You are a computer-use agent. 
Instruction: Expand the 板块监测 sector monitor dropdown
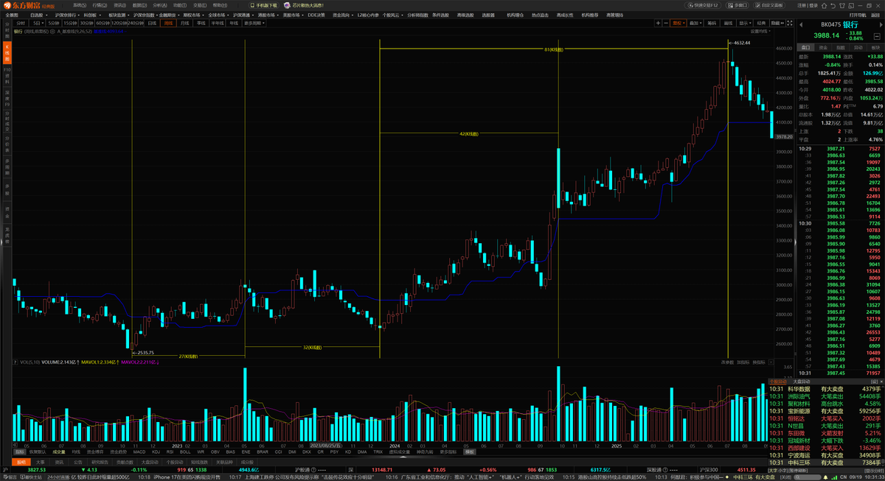[x=119, y=15]
